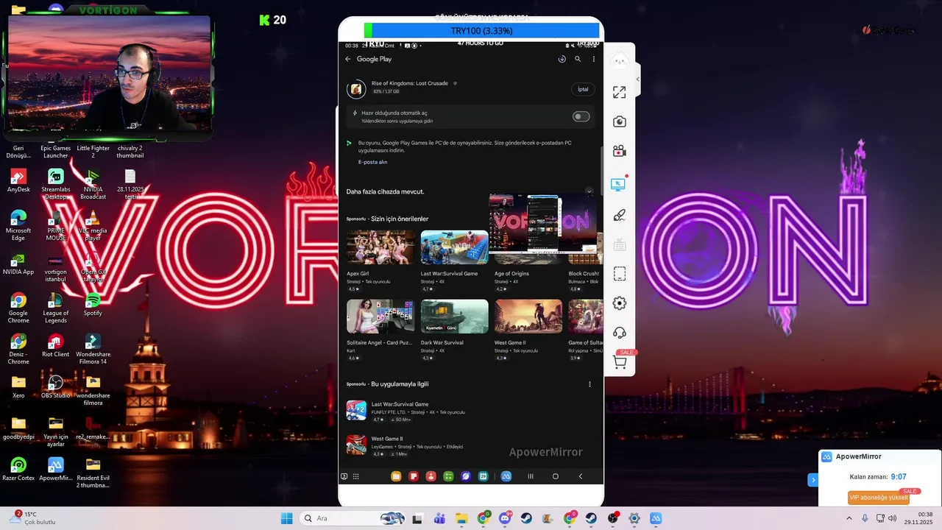Open the Solitaire Angel card
Viewport: 942px width, 530px height.
pyautogui.click(x=380, y=330)
